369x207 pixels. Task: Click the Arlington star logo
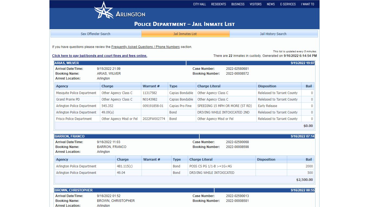click(104, 10)
